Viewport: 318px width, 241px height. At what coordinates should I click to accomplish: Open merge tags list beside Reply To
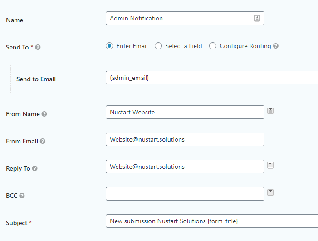[270, 165]
